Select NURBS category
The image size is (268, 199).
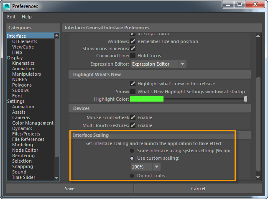[20, 79]
